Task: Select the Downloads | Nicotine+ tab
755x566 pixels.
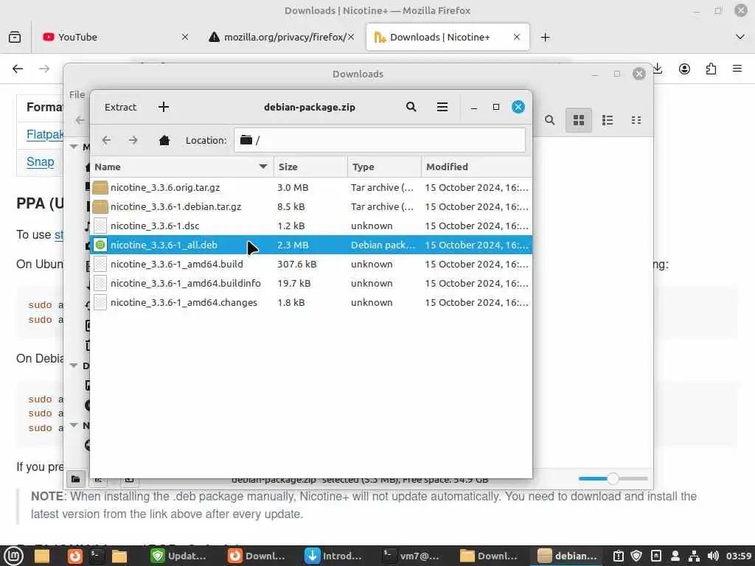Action: point(448,37)
